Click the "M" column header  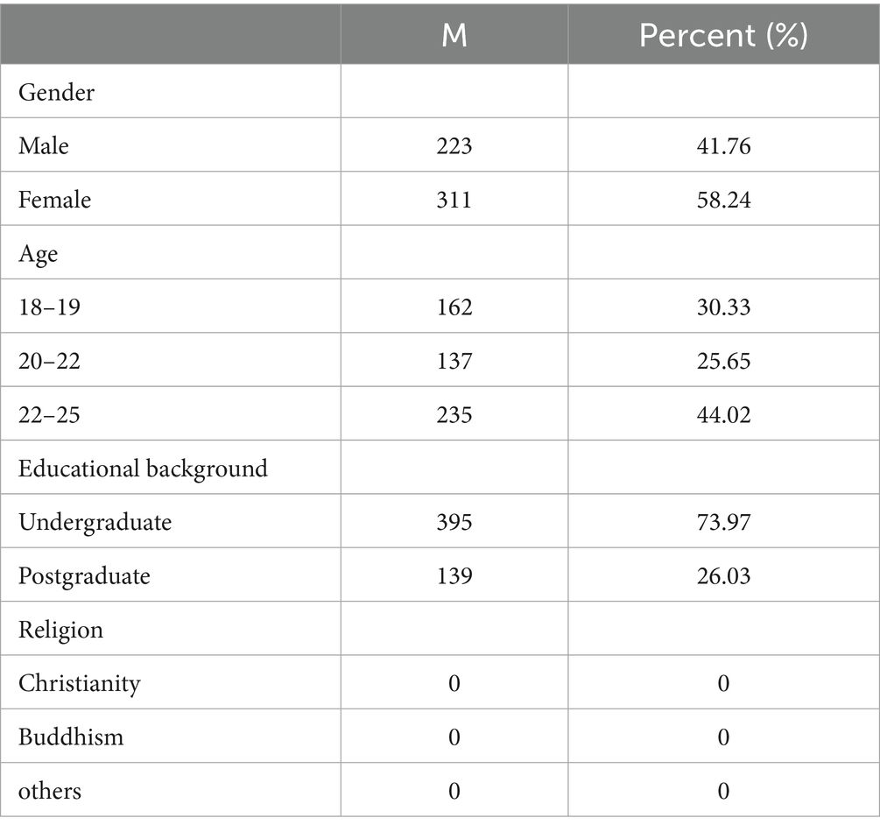point(454,36)
